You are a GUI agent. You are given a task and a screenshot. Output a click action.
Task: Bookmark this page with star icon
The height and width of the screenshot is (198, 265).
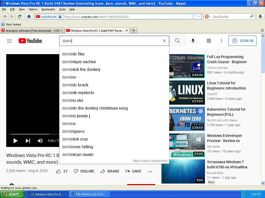[194, 16]
